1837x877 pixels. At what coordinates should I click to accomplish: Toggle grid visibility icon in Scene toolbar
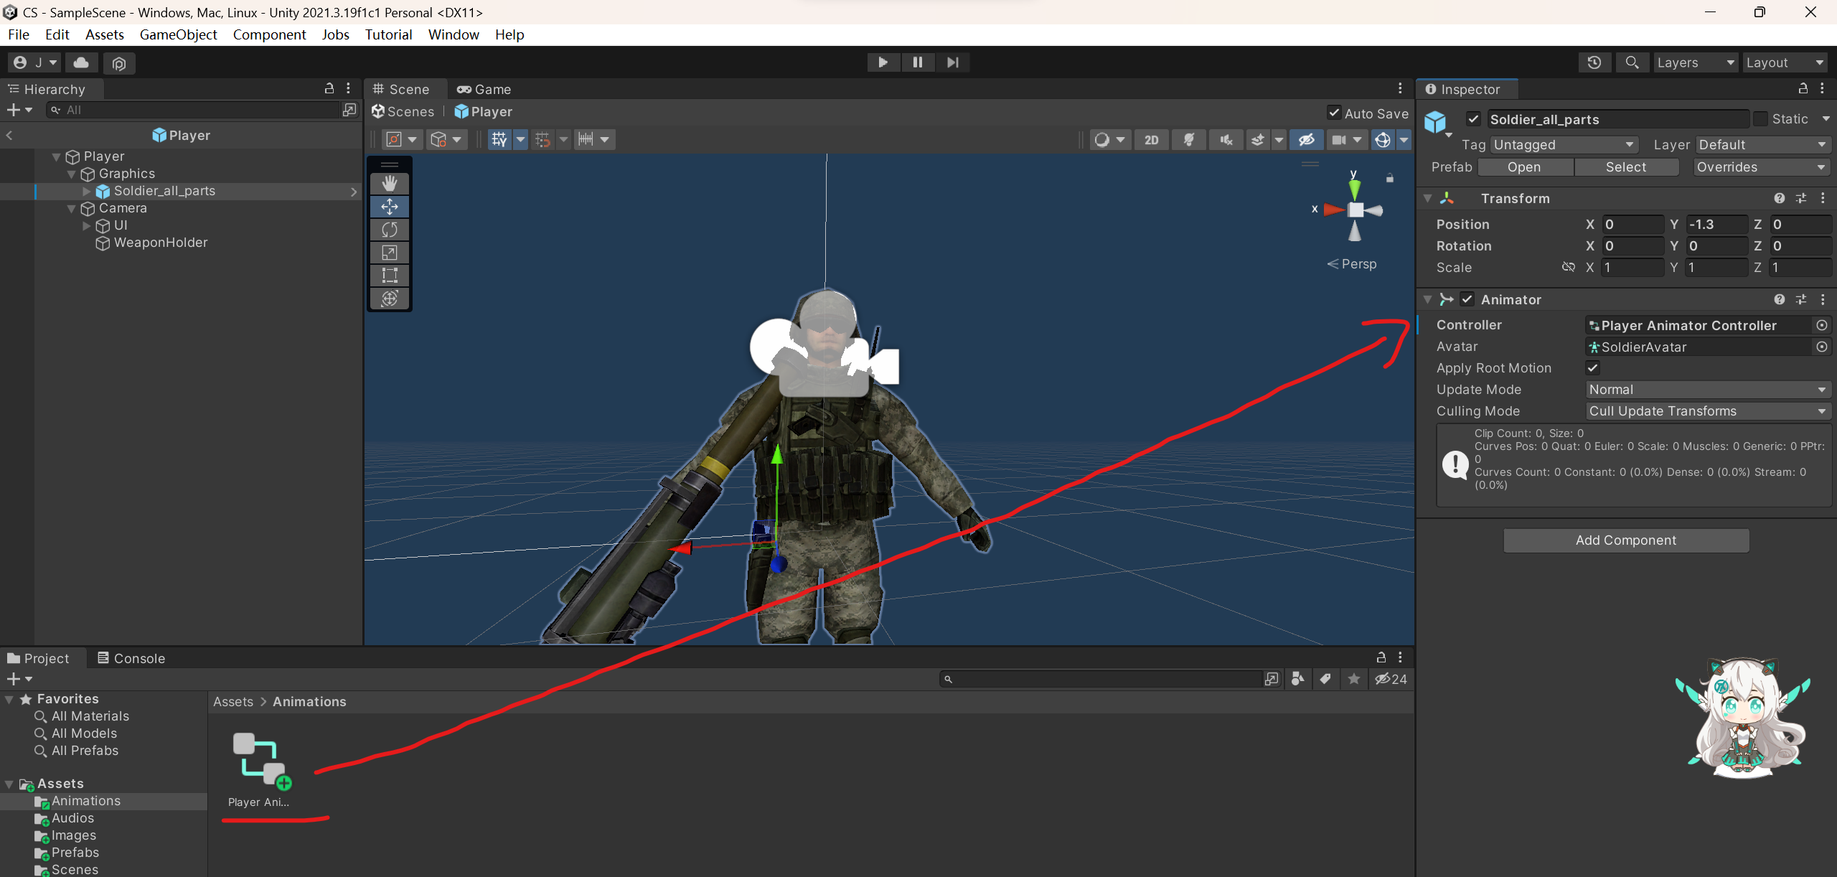pos(499,139)
